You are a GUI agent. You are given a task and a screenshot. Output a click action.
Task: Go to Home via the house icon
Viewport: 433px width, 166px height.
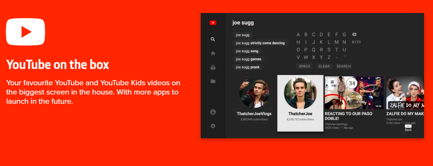click(x=213, y=53)
